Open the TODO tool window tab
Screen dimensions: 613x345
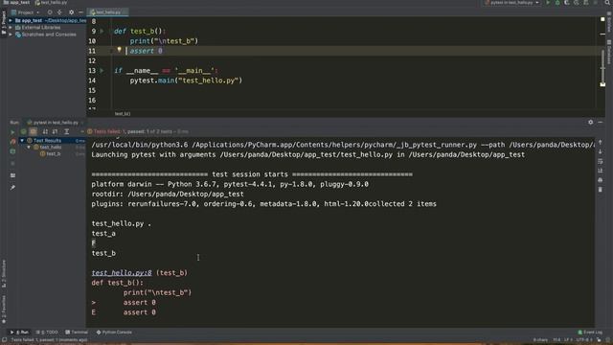(x=47, y=333)
